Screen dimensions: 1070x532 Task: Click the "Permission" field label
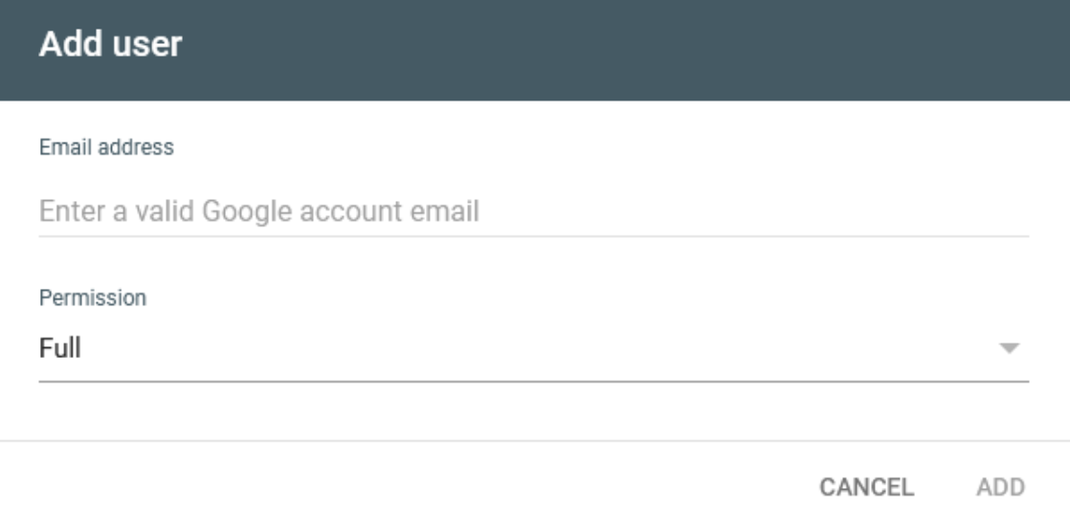(93, 298)
